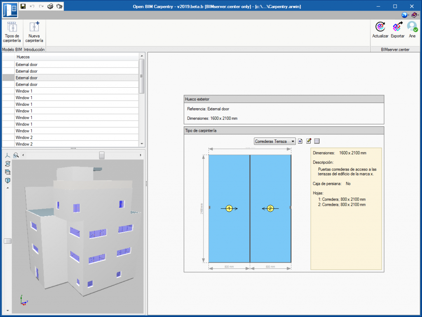Select the first Window 2 row

(70, 138)
